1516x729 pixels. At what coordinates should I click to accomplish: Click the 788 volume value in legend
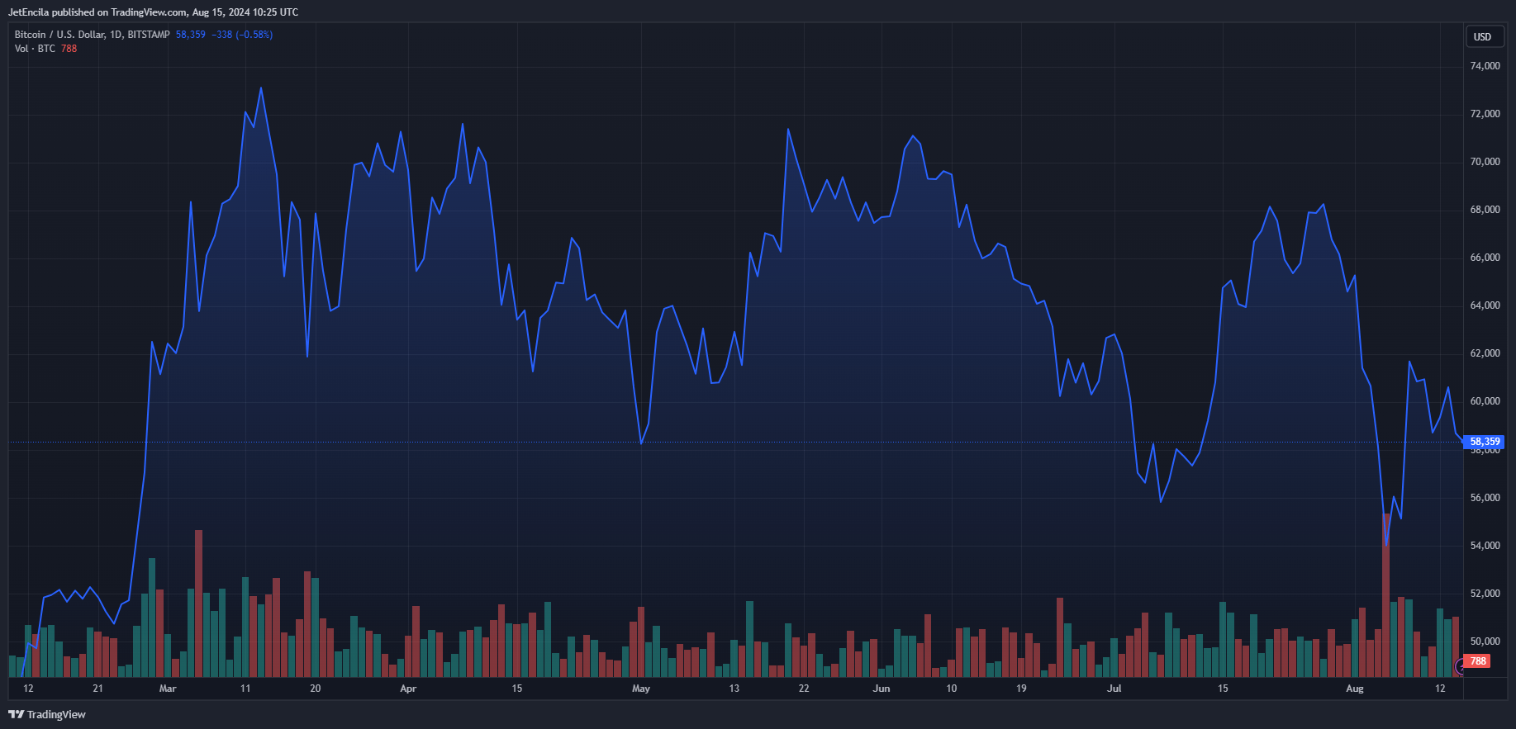pos(69,49)
